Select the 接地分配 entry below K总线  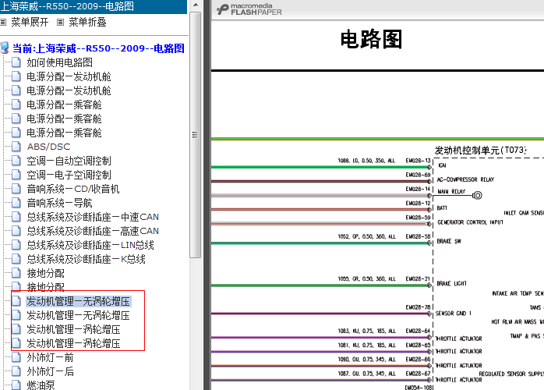[x=45, y=273]
